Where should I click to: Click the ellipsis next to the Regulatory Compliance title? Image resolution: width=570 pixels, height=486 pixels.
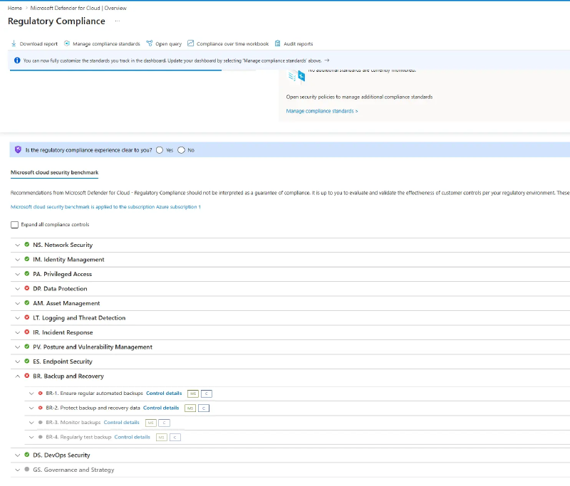click(118, 21)
